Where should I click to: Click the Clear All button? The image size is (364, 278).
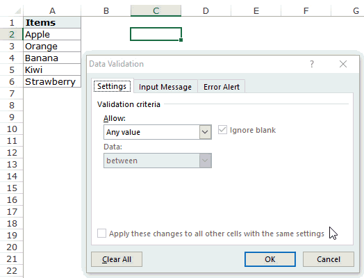117,259
